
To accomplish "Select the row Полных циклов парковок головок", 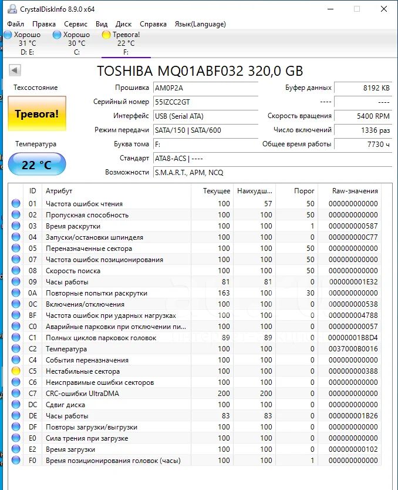I will click(x=194, y=337).
